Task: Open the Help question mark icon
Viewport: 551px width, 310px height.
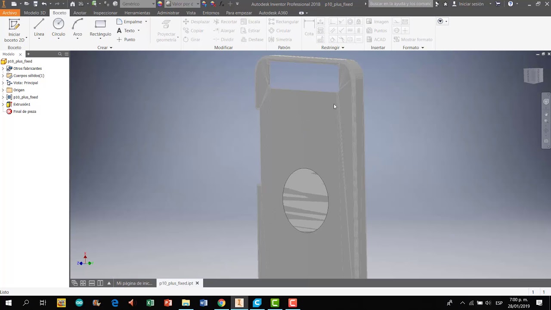Action: (x=511, y=4)
